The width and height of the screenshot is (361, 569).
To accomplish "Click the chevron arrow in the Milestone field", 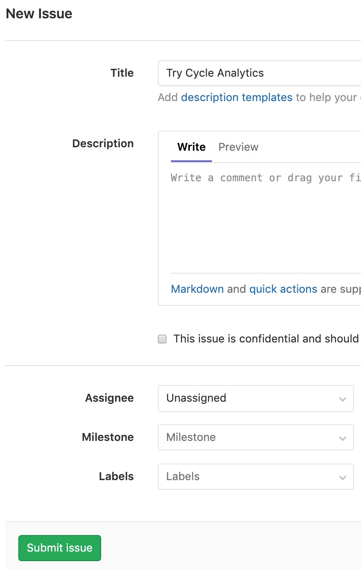I will pos(342,438).
